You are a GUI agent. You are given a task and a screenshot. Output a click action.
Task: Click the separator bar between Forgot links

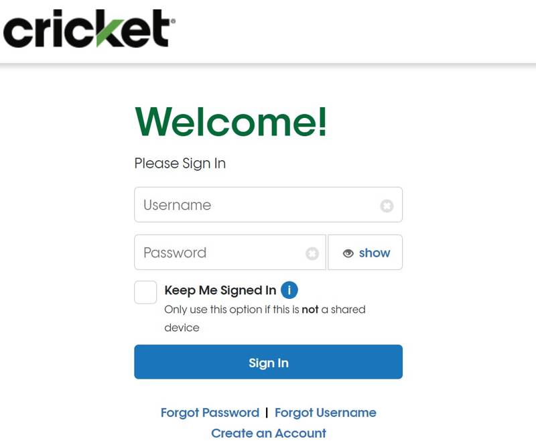point(267,413)
